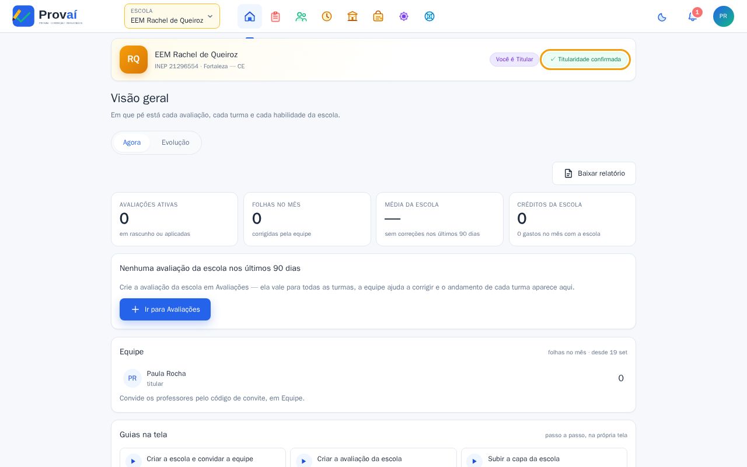The width and height of the screenshot is (747, 467).
Task: Open the green people icon in navigation
Action: tap(301, 16)
